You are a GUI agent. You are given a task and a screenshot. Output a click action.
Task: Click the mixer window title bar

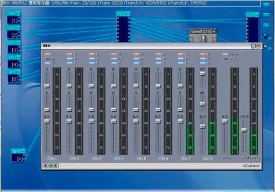[137, 46]
